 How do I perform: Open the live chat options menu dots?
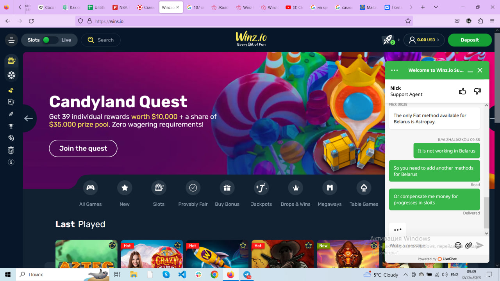(395, 70)
